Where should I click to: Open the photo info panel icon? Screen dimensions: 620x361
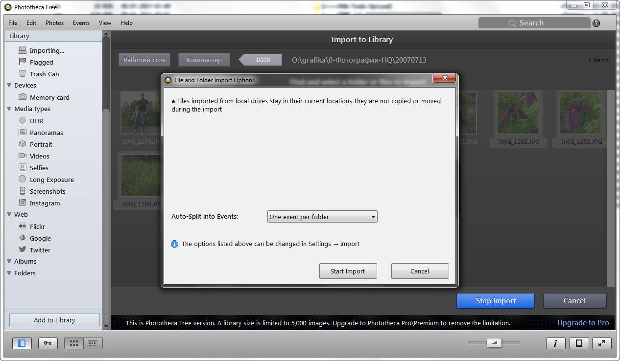pos(555,343)
